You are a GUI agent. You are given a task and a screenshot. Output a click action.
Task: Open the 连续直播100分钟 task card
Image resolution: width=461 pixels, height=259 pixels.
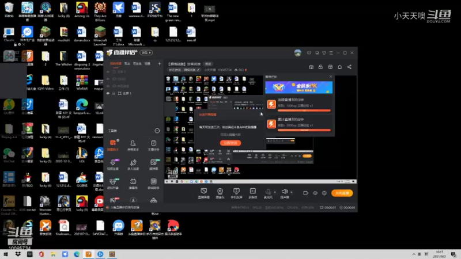click(299, 105)
